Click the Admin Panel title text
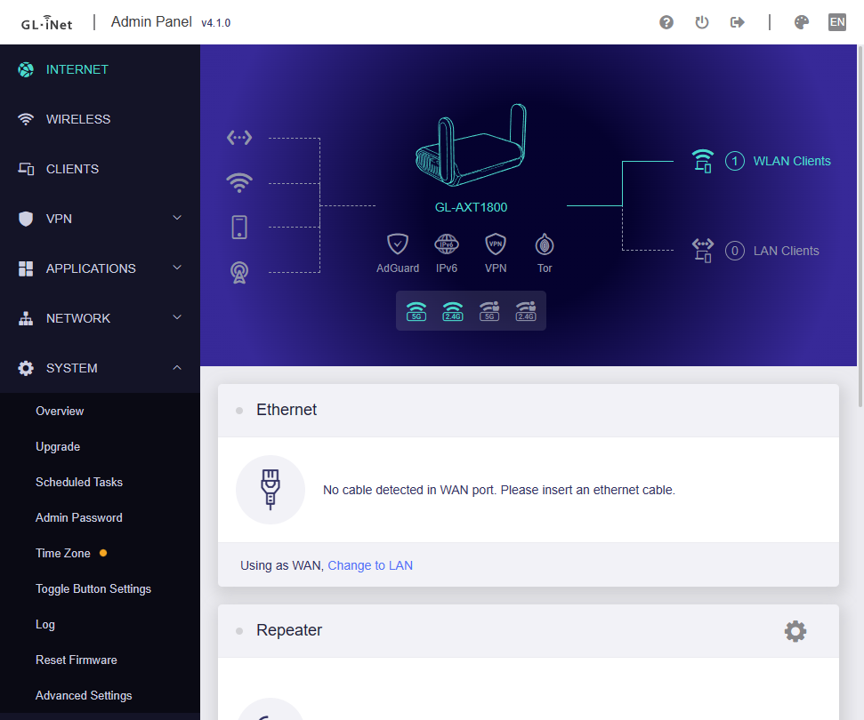The width and height of the screenshot is (864, 720). 151,22
